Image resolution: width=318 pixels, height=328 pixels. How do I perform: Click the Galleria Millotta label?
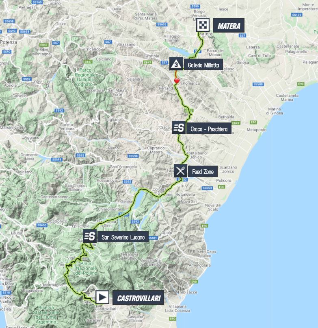[203, 65]
